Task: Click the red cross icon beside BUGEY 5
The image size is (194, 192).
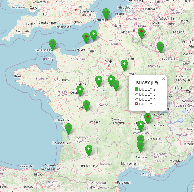Action: [x=136, y=104]
